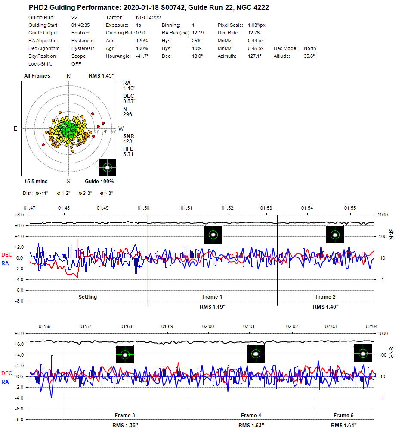
Task: Click the Dec hysteresis value '10%'
Action: 196,48
